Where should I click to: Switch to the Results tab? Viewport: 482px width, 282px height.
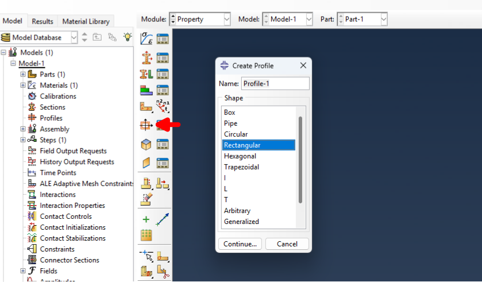click(43, 21)
